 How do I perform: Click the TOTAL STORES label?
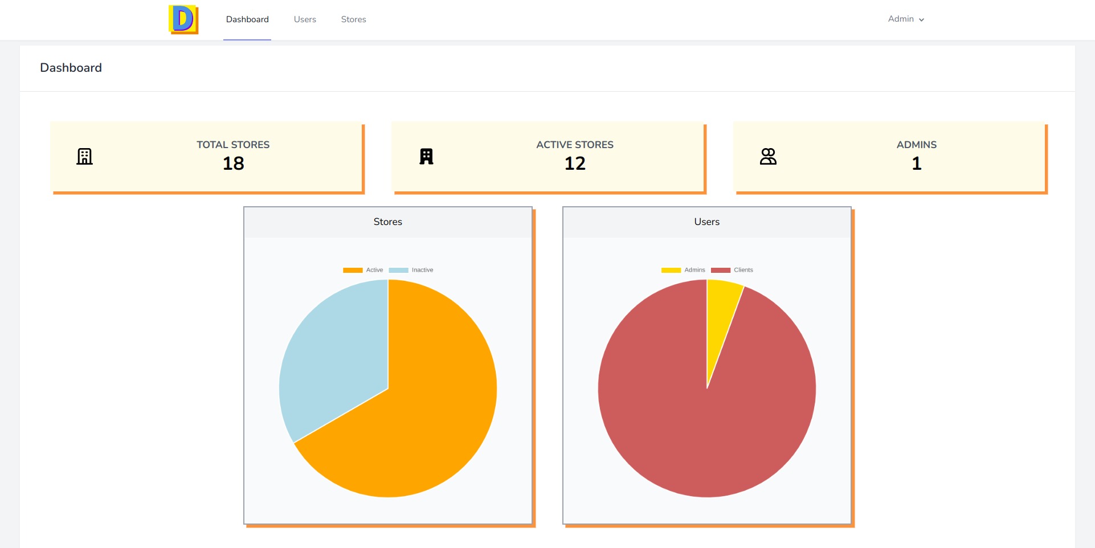[233, 145]
